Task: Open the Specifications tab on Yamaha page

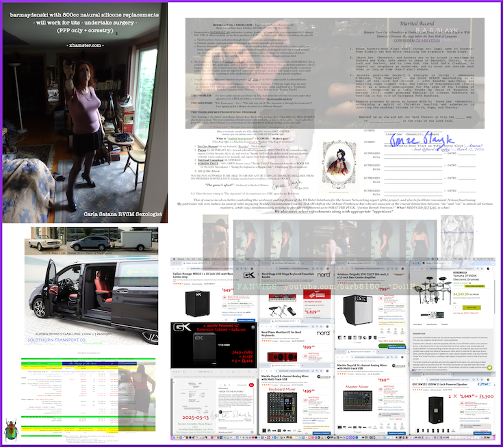Action: [432, 324]
